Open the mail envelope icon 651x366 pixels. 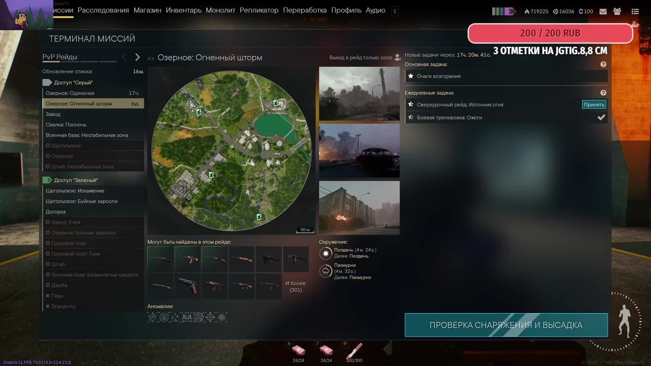point(603,11)
